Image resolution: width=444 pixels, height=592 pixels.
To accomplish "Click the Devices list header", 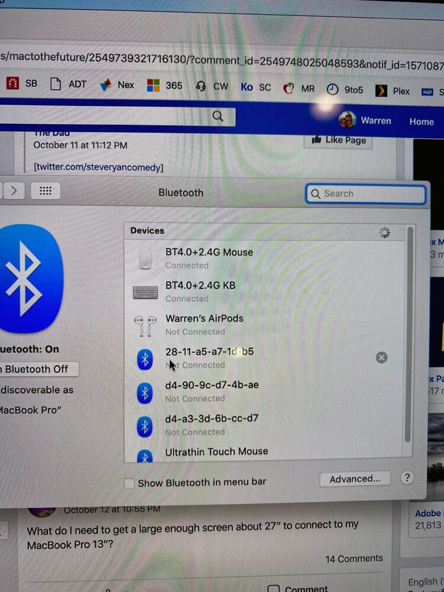I will pyautogui.click(x=264, y=231).
